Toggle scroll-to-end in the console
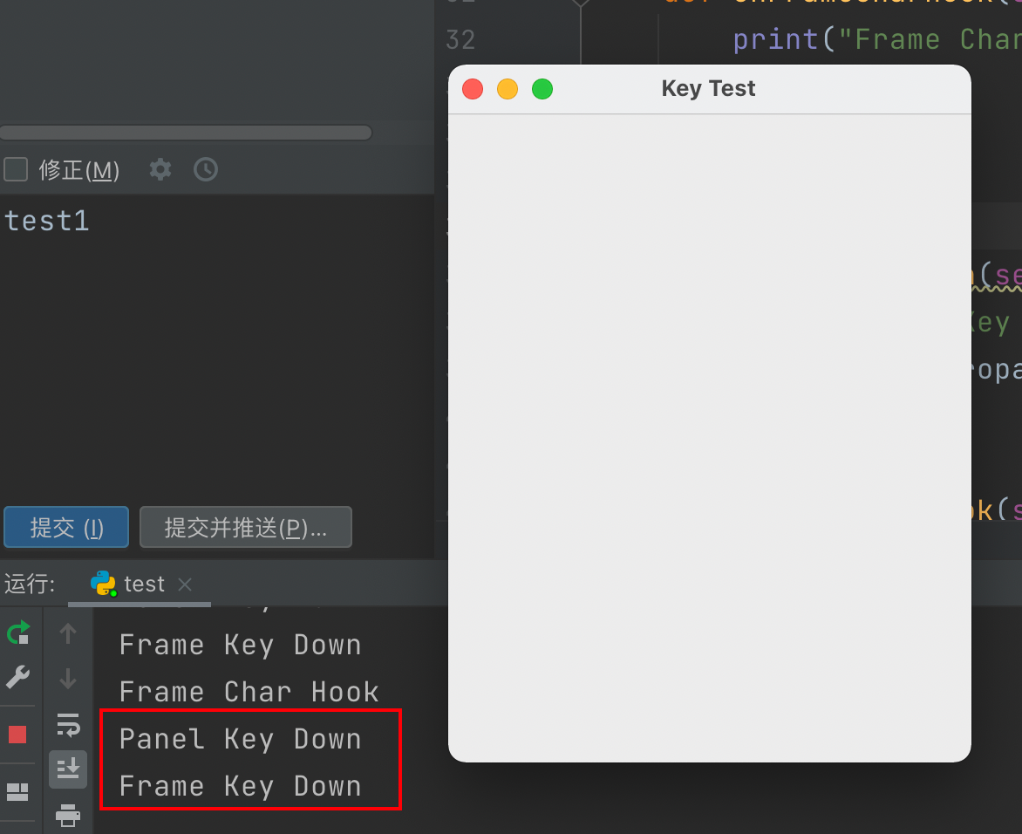Screen dimensions: 1022x834 click(x=68, y=769)
